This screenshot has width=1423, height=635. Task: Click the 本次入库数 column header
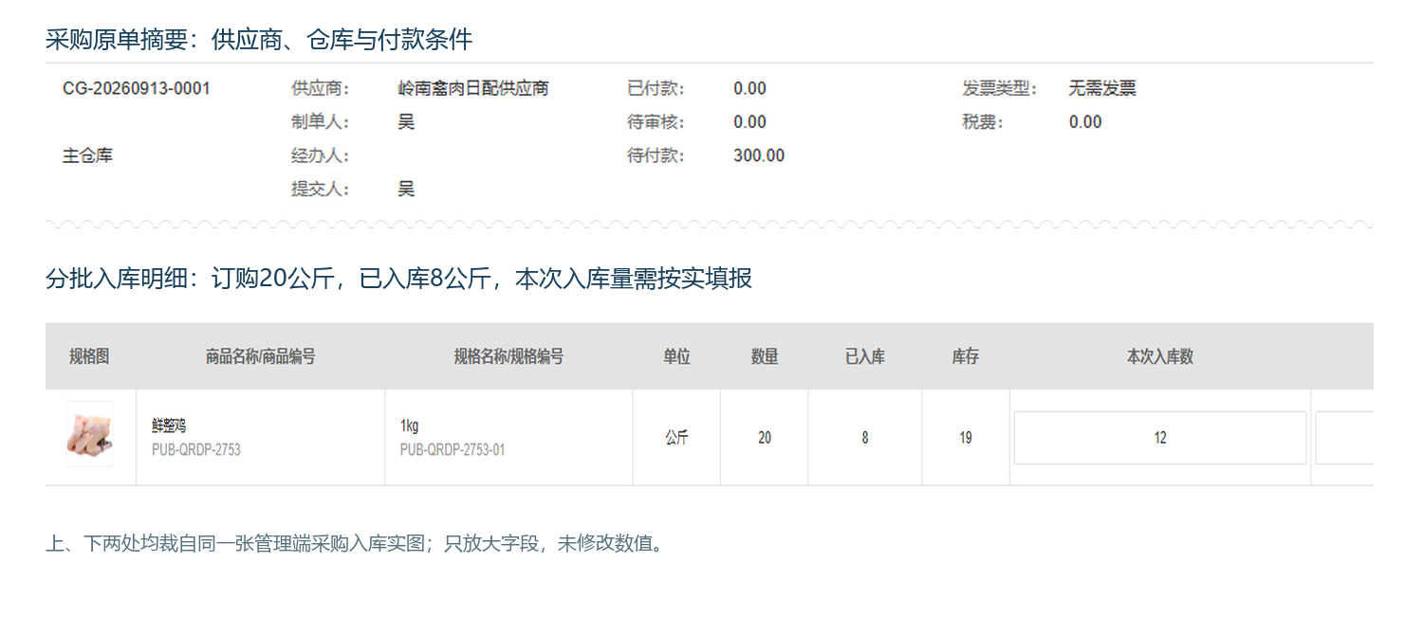pos(1160,356)
